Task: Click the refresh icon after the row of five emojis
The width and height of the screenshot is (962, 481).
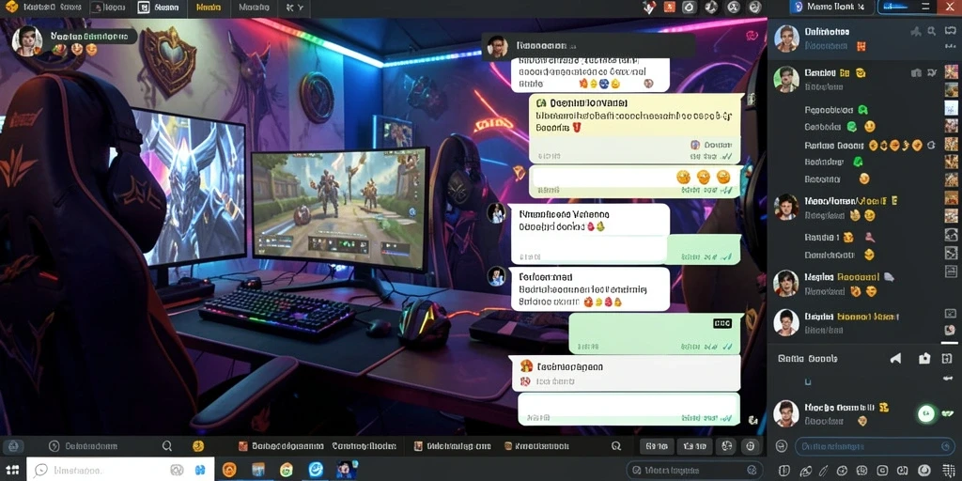Action: click(x=931, y=146)
